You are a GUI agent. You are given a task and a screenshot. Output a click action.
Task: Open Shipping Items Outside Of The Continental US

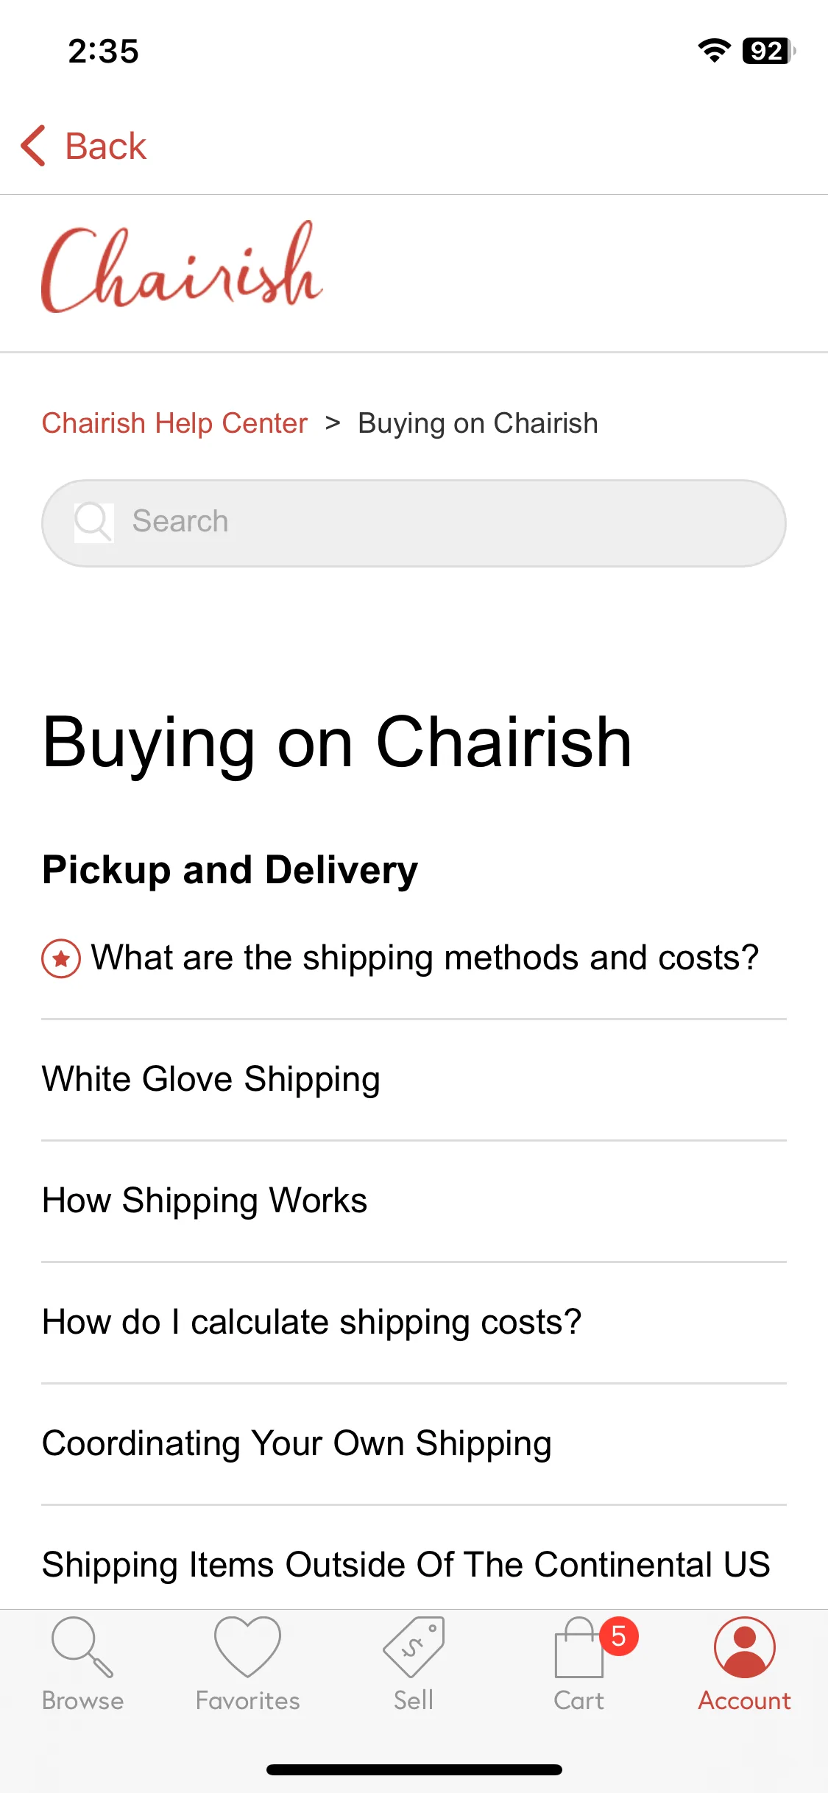(x=406, y=1565)
